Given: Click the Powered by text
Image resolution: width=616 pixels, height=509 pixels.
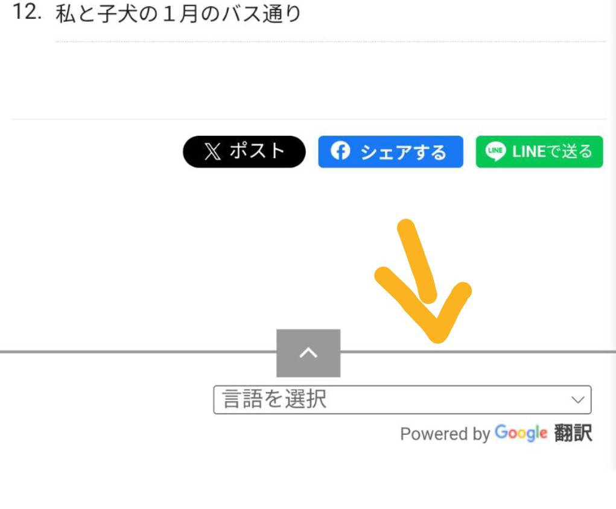Looking at the screenshot, I should 445,434.
